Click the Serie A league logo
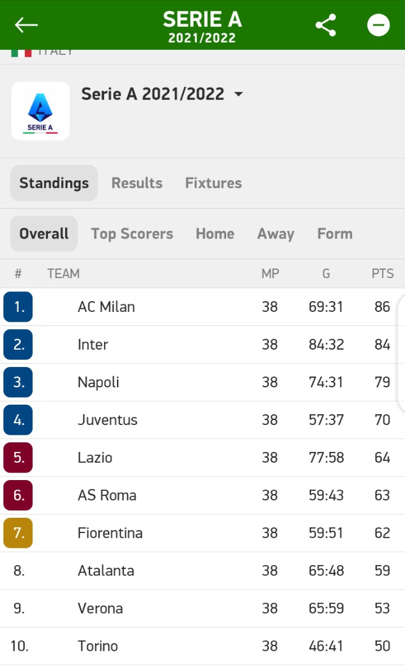This screenshot has width=405, height=668. coord(40,111)
